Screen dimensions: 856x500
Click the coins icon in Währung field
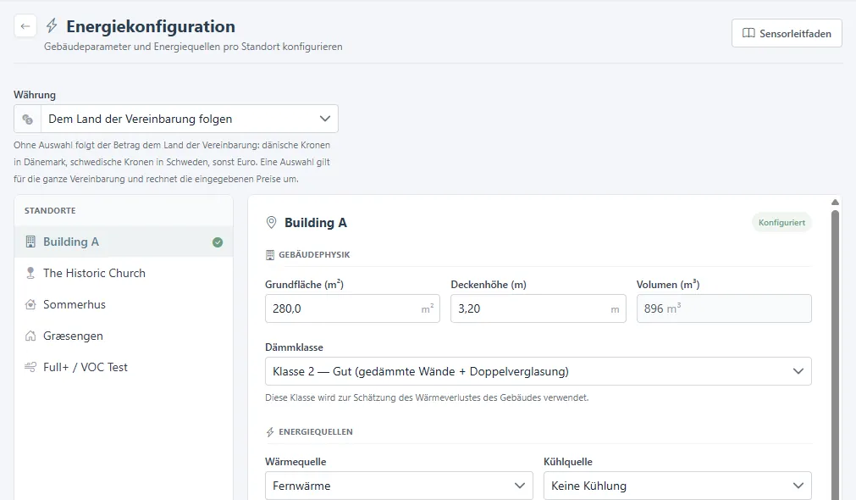pyautogui.click(x=27, y=119)
